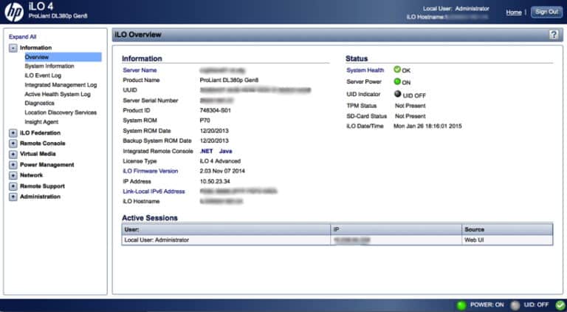Expand the Power Management node
567x312 pixels.
tap(13, 165)
